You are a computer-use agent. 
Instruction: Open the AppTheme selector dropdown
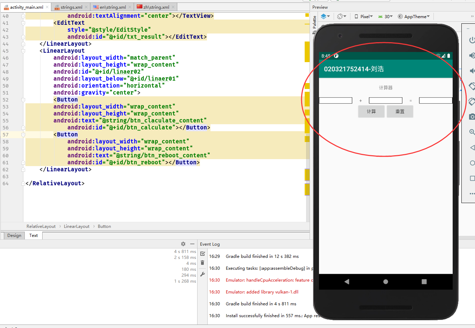(414, 16)
